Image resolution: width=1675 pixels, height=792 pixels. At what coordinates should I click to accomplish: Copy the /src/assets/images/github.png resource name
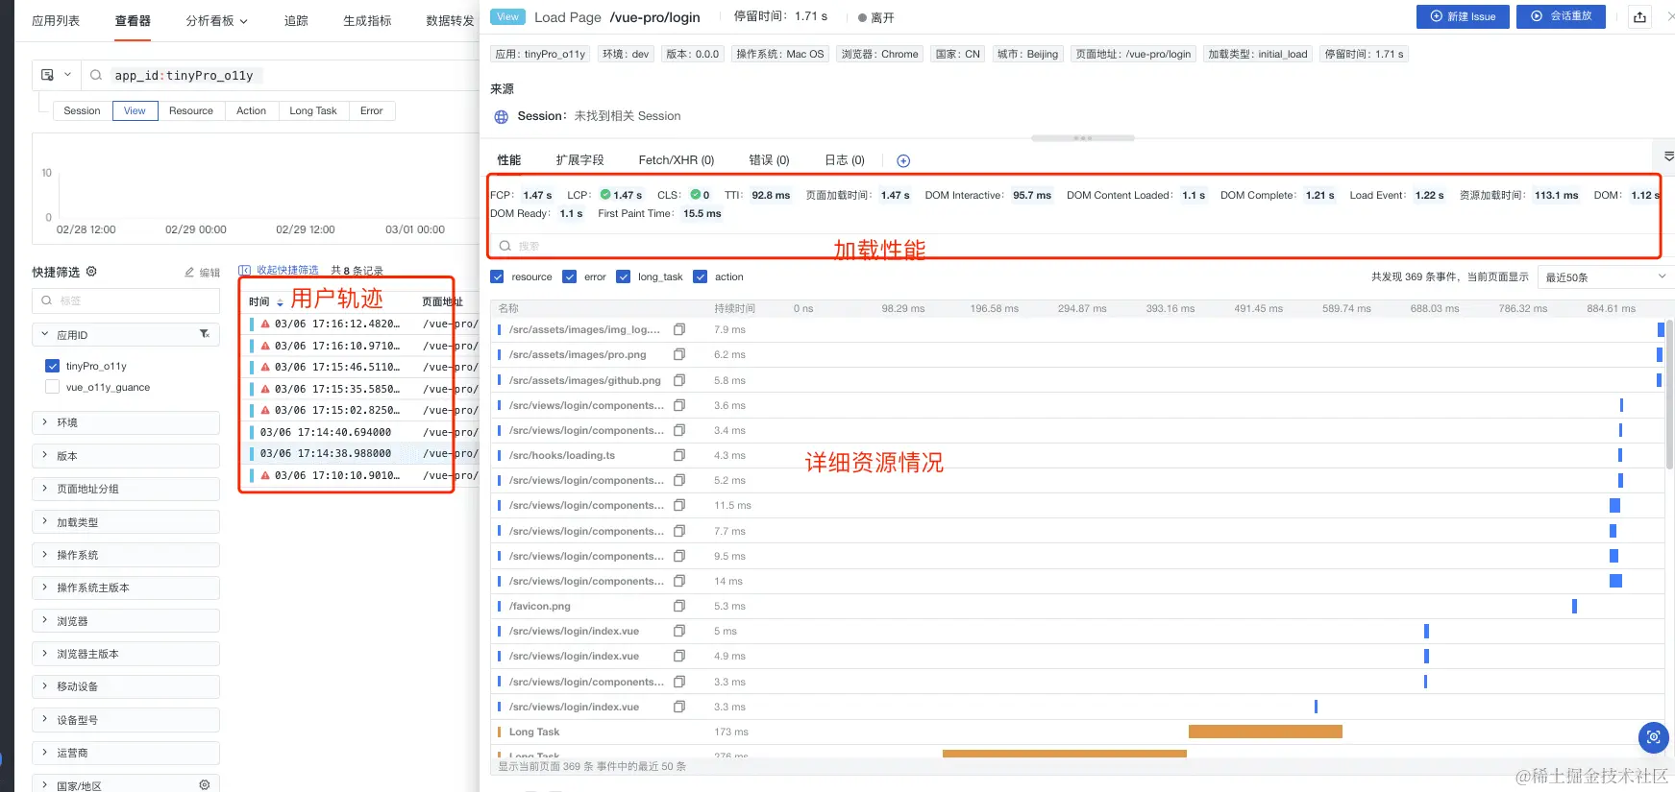pos(679,380)
